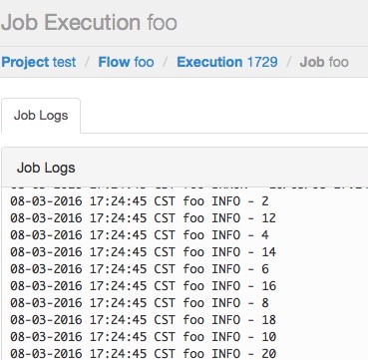Select log line ending in INFO - 10
This screenshot has height=360, width=368.
coord(143,337)
